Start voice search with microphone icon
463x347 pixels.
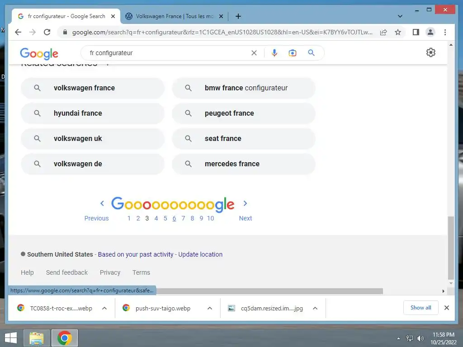coord(274,53)
